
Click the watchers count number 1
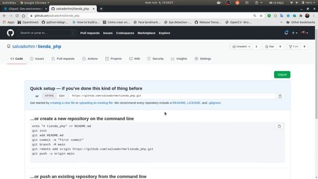click(256, 47)
